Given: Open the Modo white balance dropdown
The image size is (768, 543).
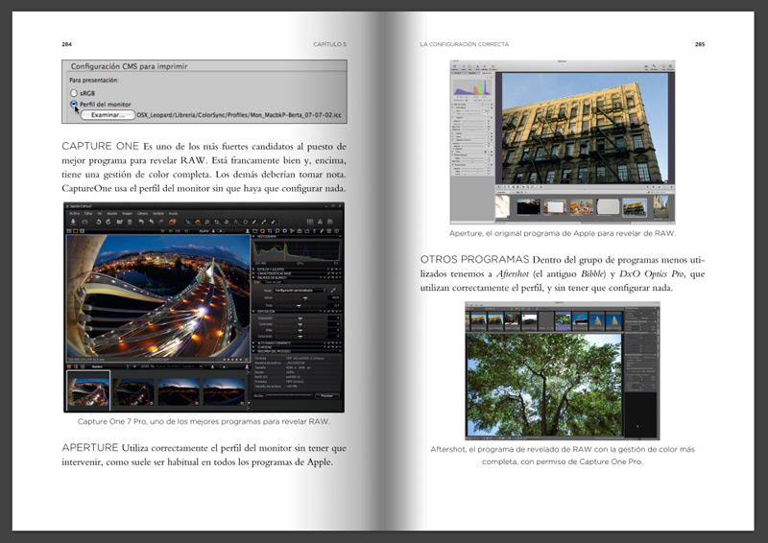Looking at the screenshot, I should pyautogui.click(x=300, y=291).
